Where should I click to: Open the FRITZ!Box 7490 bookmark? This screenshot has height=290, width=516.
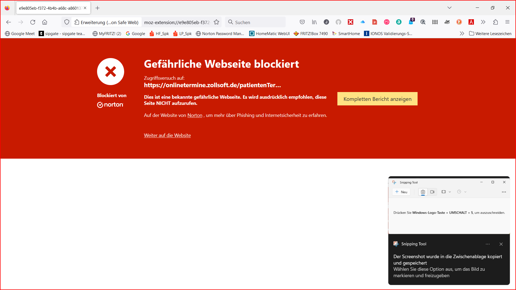point(311,33)
